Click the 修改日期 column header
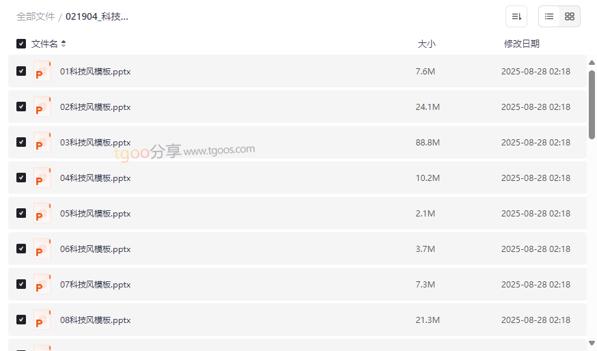 (521, 44)
